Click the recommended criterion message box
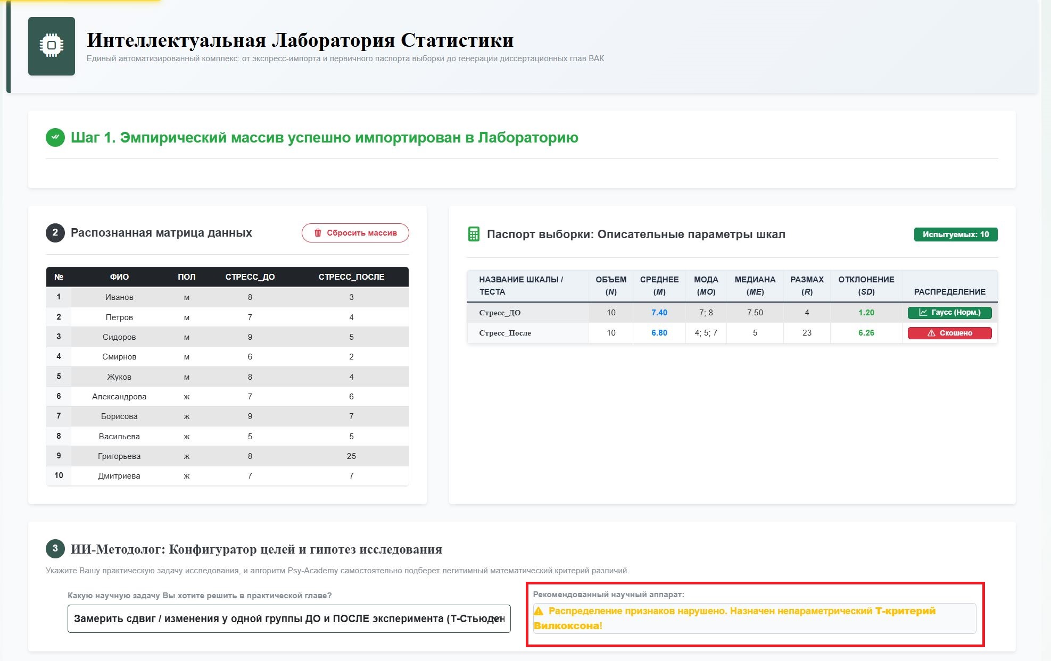Viewport: 1051px width, 661px height. coord(755,618)
